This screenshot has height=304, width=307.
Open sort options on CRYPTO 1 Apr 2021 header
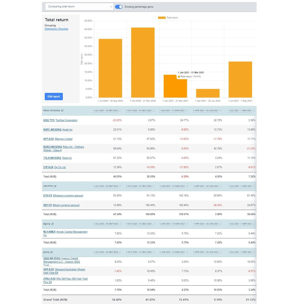click(220, 186)
